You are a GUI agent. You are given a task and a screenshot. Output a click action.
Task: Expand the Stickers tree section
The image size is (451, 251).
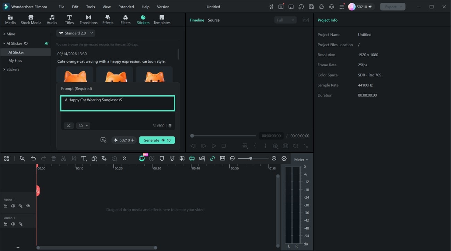pos(11,69)
